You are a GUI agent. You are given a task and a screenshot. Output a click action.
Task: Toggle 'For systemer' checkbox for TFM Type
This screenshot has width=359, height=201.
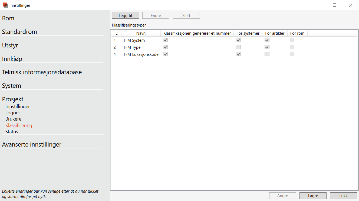[238, 47]
